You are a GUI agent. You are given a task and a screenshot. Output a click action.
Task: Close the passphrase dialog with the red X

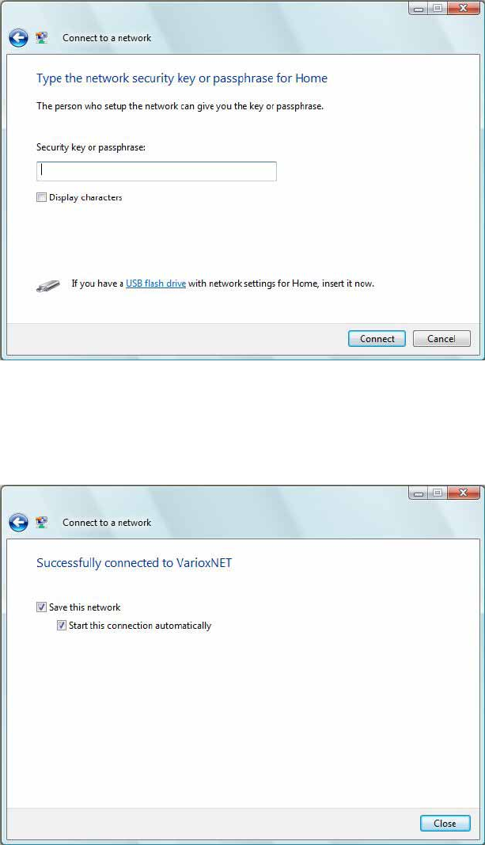[x=463, y=8]
